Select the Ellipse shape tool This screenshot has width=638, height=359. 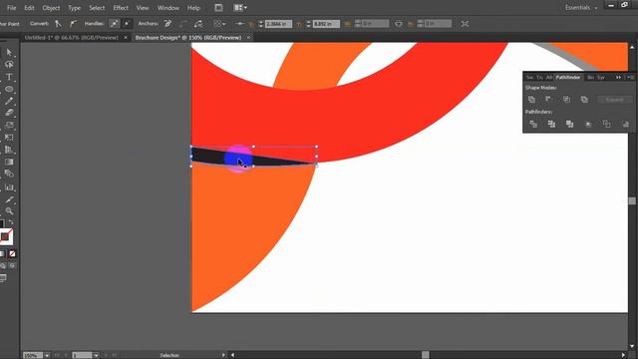tap(9, 89)
